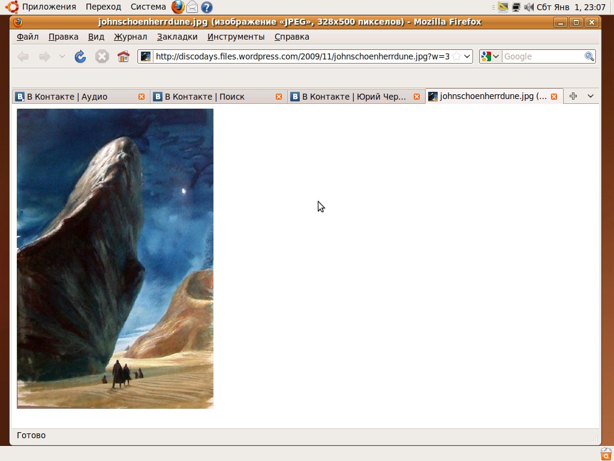Go to the Home page icon

coord(124,56)
